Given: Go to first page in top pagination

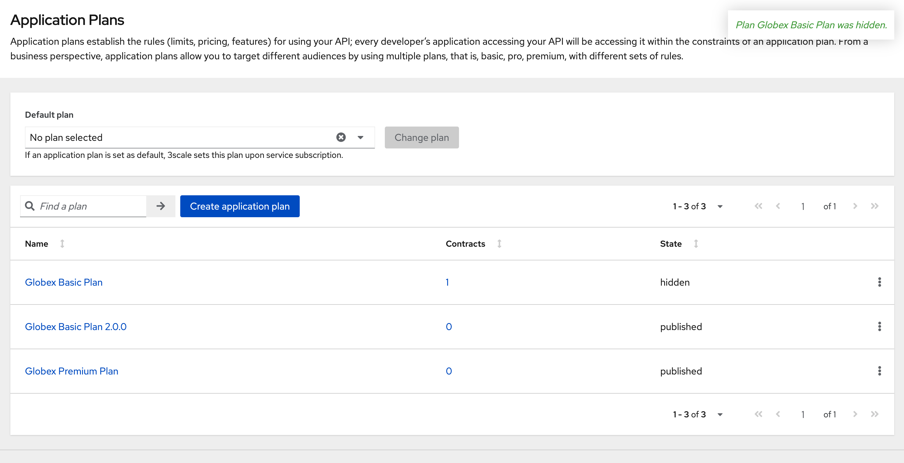Looking at the screenshot, I should click(x=758, y=206).
